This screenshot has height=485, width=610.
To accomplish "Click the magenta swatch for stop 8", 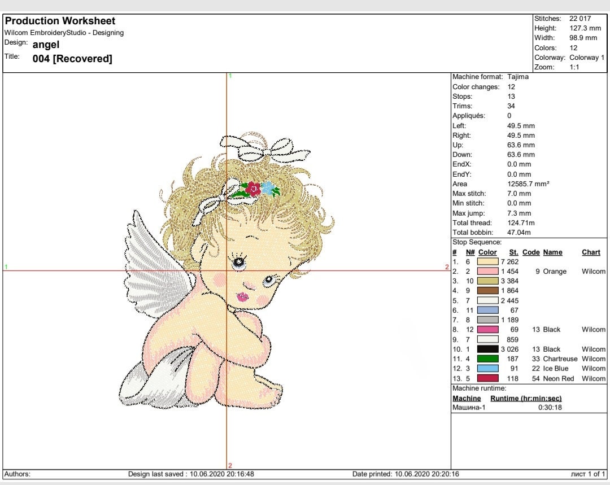I will point(487,329).
